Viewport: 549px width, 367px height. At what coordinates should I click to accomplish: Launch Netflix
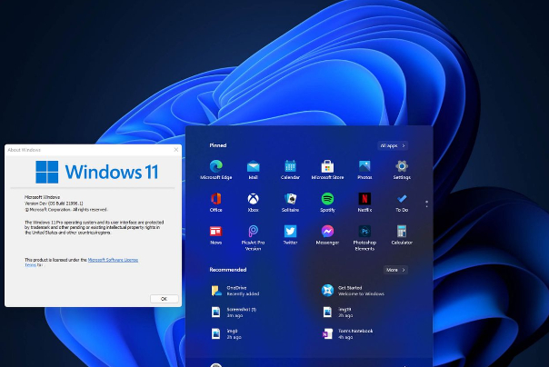[x=364, y=203]
